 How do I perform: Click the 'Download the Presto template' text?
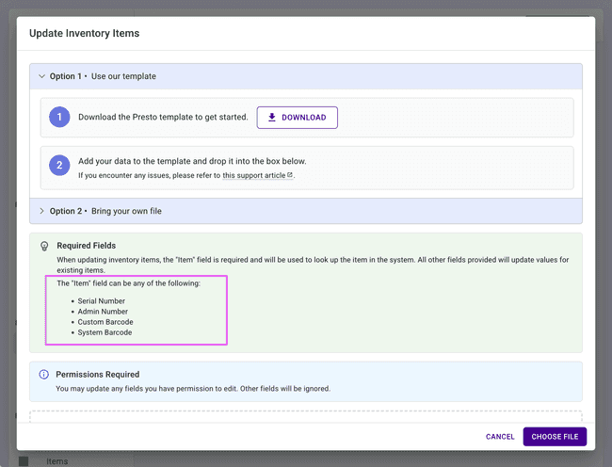pos(163,117)
